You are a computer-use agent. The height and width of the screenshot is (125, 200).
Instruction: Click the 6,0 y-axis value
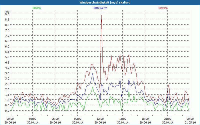(7, 46)
